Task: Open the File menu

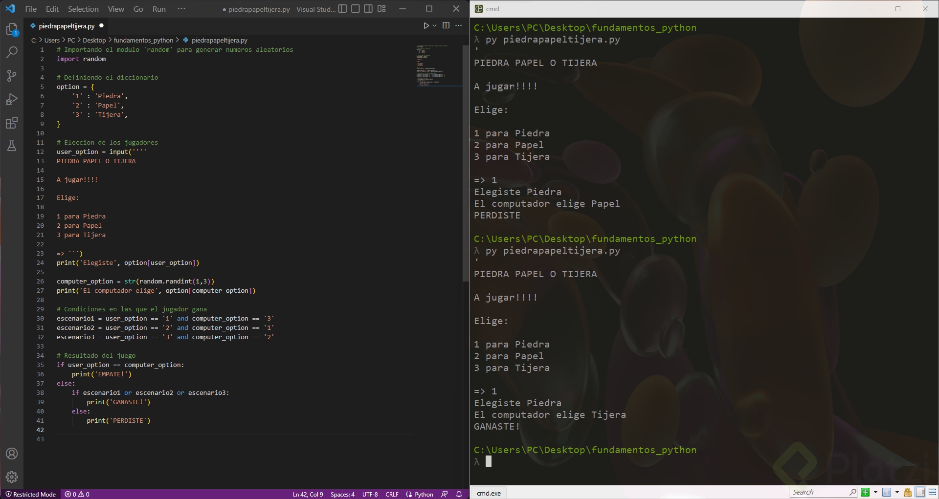Action: [31, 9]
